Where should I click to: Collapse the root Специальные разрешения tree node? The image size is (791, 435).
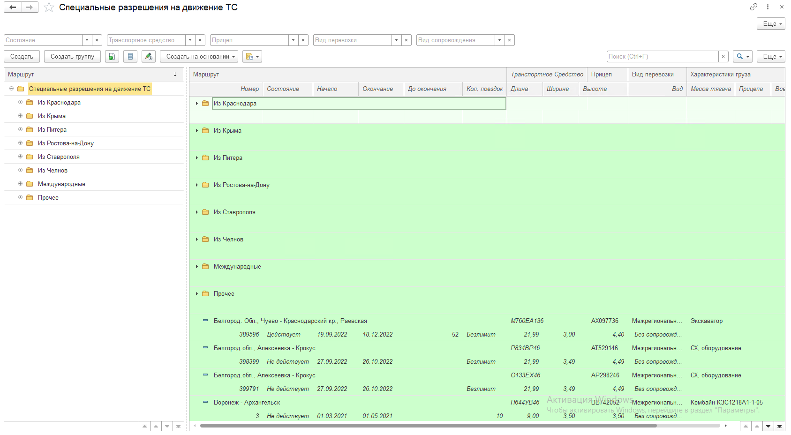pos(12,89)
